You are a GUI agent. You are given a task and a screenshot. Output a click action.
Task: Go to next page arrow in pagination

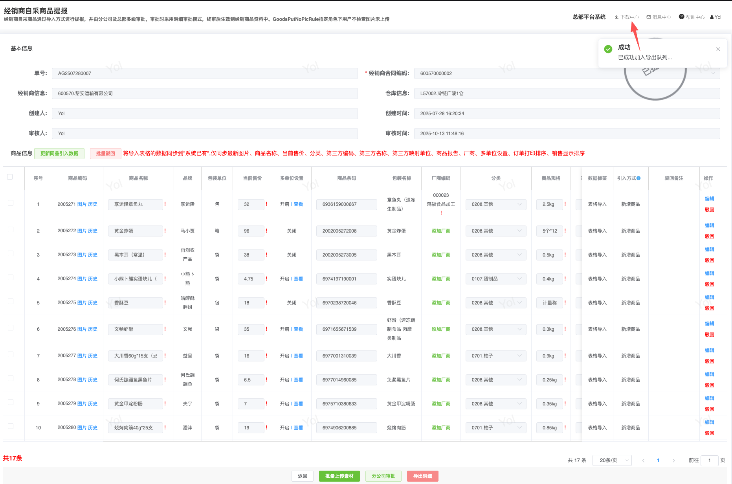tap(673, 460)
